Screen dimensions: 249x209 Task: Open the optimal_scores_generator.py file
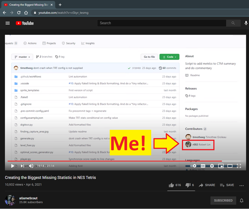(x=37, y=152)
